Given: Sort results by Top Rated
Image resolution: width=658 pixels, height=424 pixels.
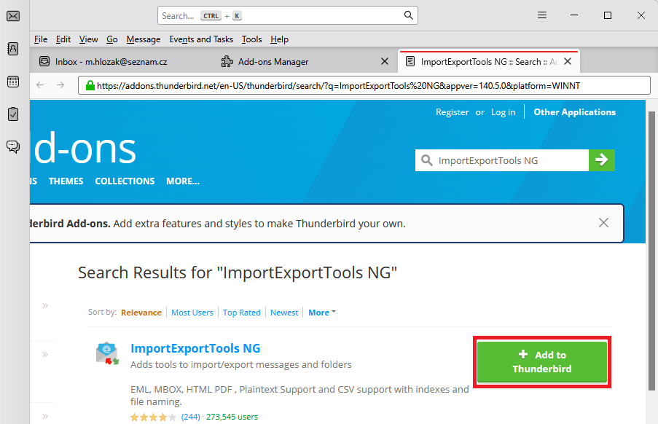Looking at the screenshot, I should point(241,312).
